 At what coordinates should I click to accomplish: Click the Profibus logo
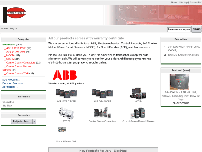tap(14, 15)
